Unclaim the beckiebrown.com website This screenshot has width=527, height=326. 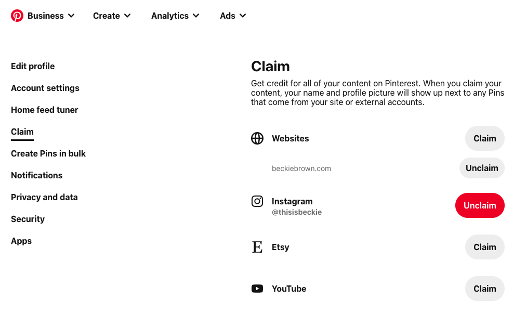tap(482, 168)
